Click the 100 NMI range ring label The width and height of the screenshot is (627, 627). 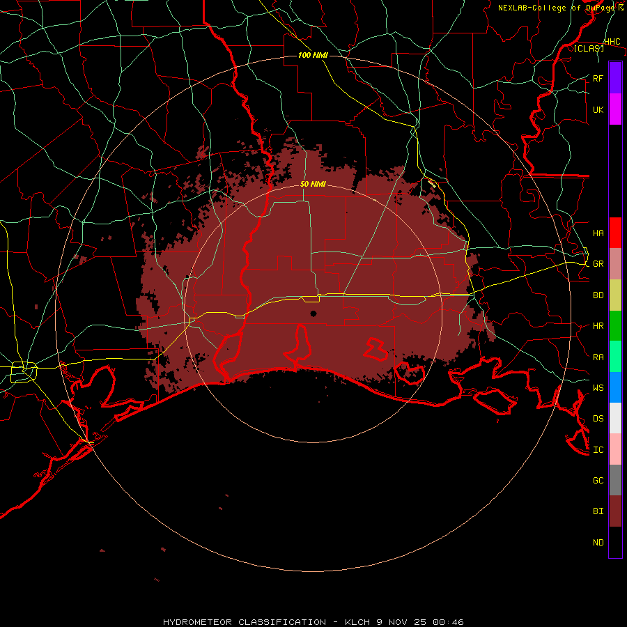point(313,55)
